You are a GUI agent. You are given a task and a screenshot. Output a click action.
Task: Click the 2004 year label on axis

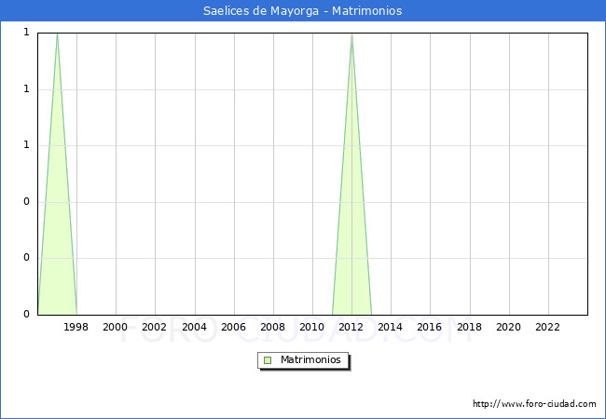(194, 327)
